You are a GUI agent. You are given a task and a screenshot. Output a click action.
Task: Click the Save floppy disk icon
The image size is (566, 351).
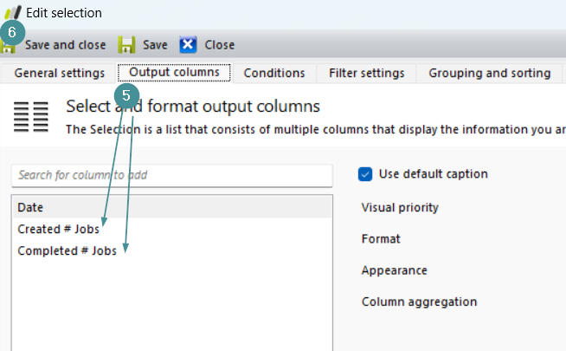[126, 45]
